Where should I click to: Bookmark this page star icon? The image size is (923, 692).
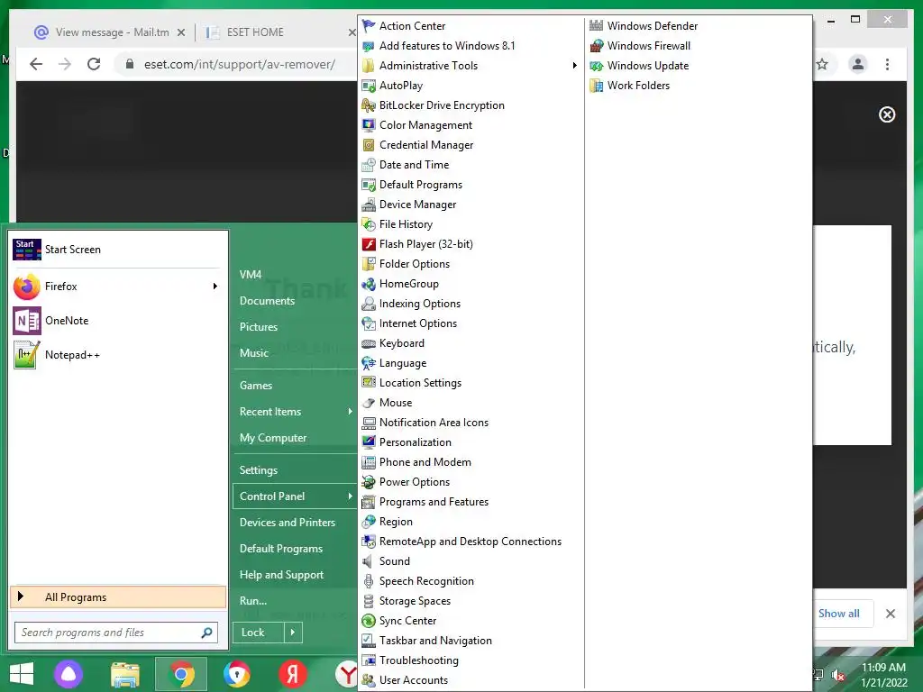tap(822, 64)
